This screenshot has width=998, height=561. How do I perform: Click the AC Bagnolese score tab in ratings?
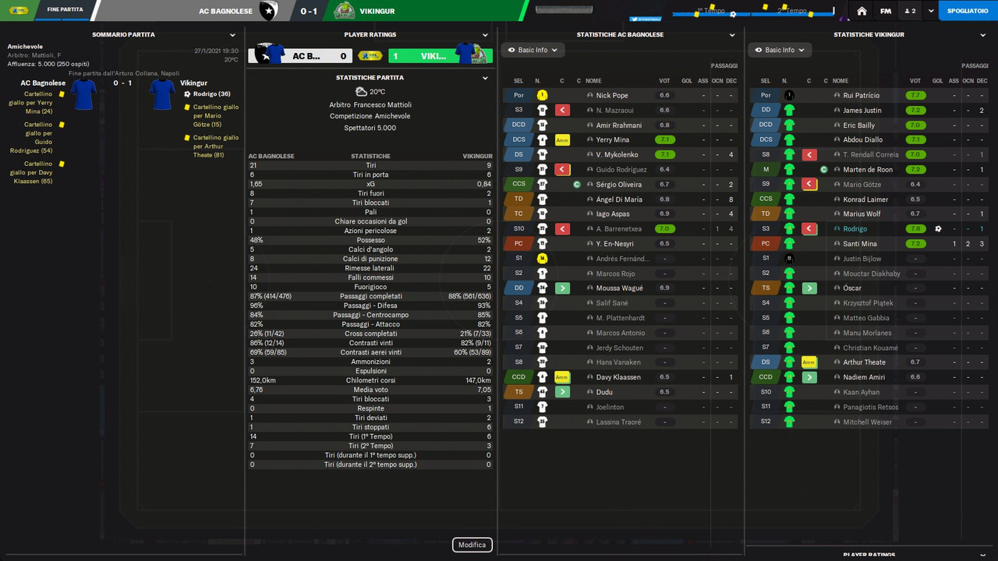300,56
